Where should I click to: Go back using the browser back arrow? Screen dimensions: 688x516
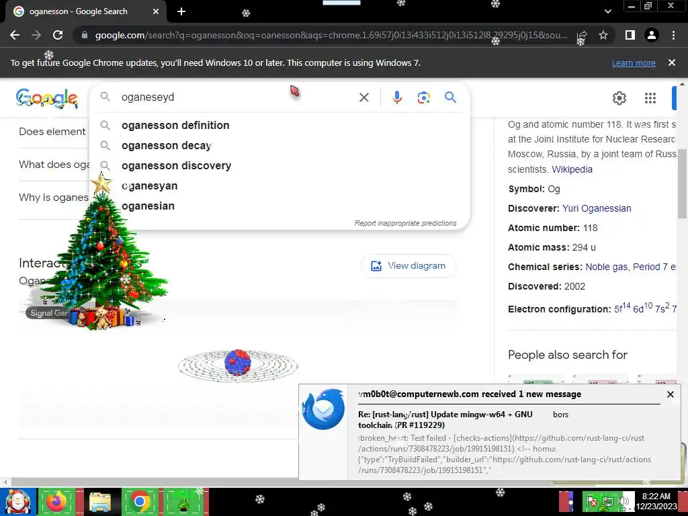point(15,35)
